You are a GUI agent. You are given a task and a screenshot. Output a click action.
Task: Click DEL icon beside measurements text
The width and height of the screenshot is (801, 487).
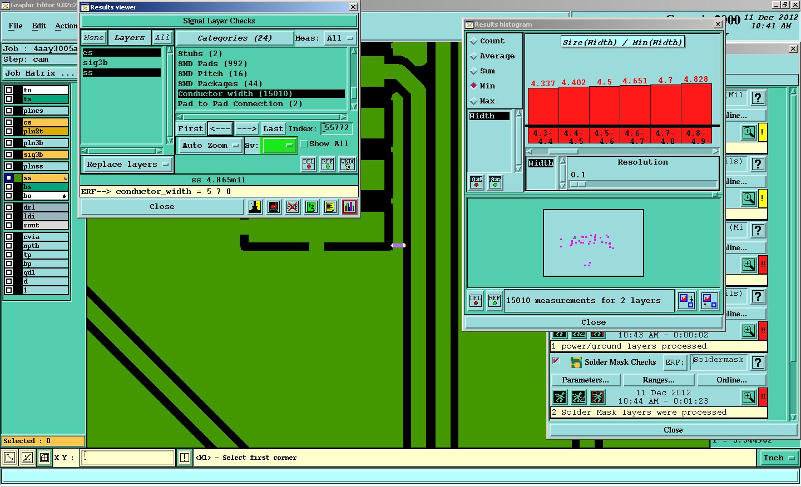tap(476, 301)
